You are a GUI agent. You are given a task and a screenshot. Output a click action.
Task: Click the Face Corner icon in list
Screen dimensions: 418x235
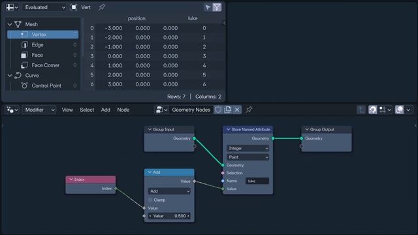[x=24, y=65]
